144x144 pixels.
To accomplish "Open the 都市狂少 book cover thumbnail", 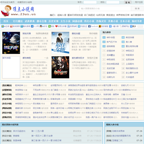I will click(60, 67).
